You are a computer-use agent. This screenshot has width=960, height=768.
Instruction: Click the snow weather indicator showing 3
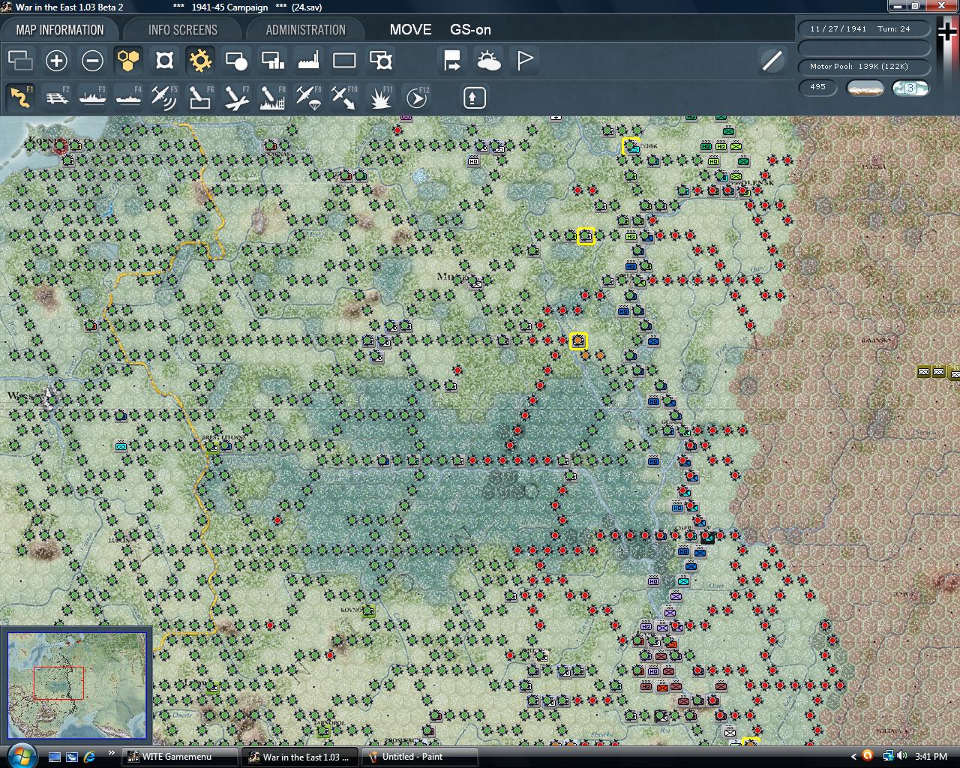[910, 88]
